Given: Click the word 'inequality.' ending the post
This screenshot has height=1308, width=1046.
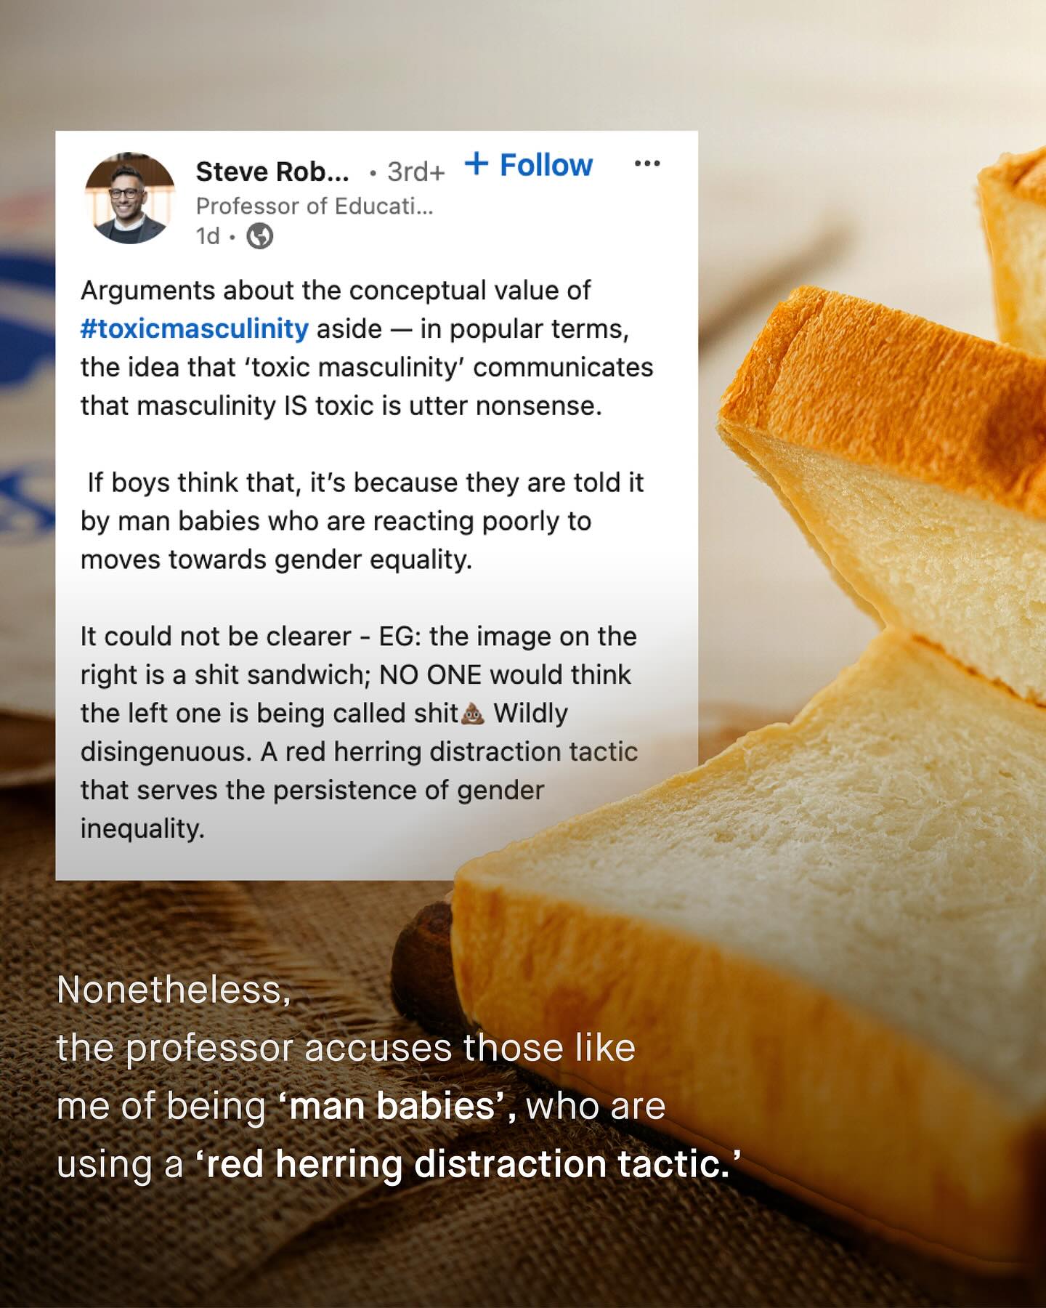Looking at the screenshot, I should click(x=142, y=828).
